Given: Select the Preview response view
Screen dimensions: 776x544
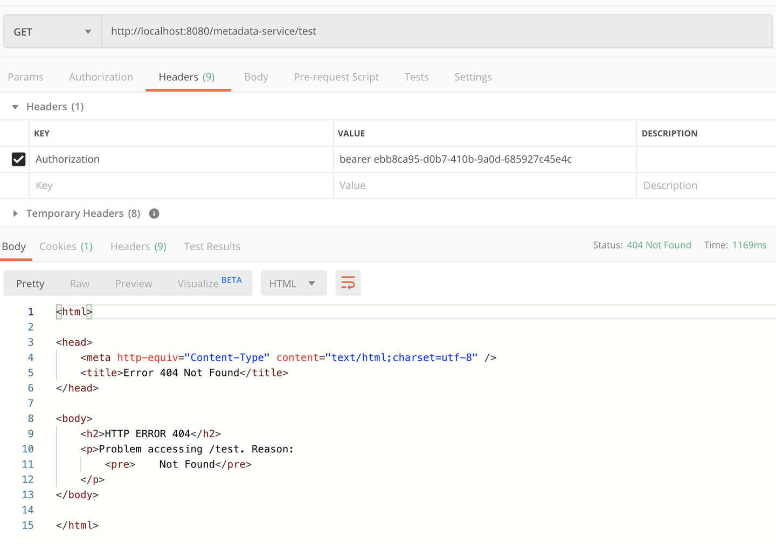Looking at the screenshot, I should 134,284.
